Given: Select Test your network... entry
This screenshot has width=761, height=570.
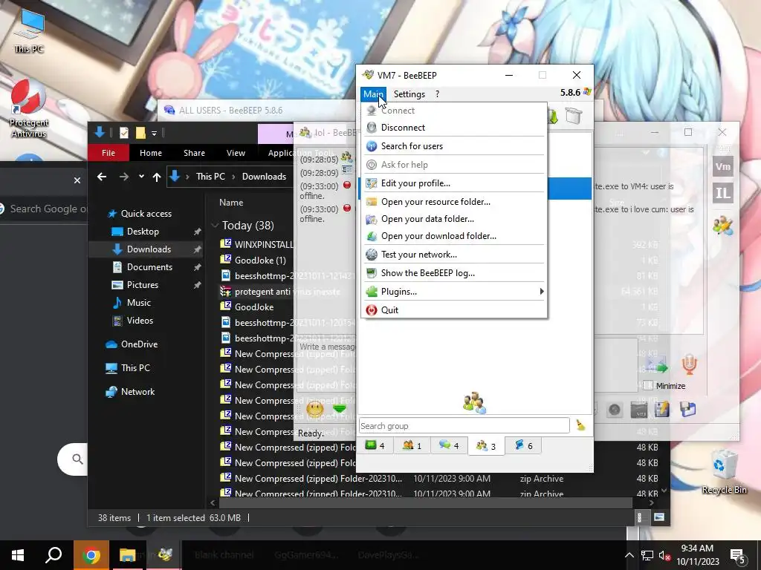Looking at the screenshot, I should tap(454, 255).
